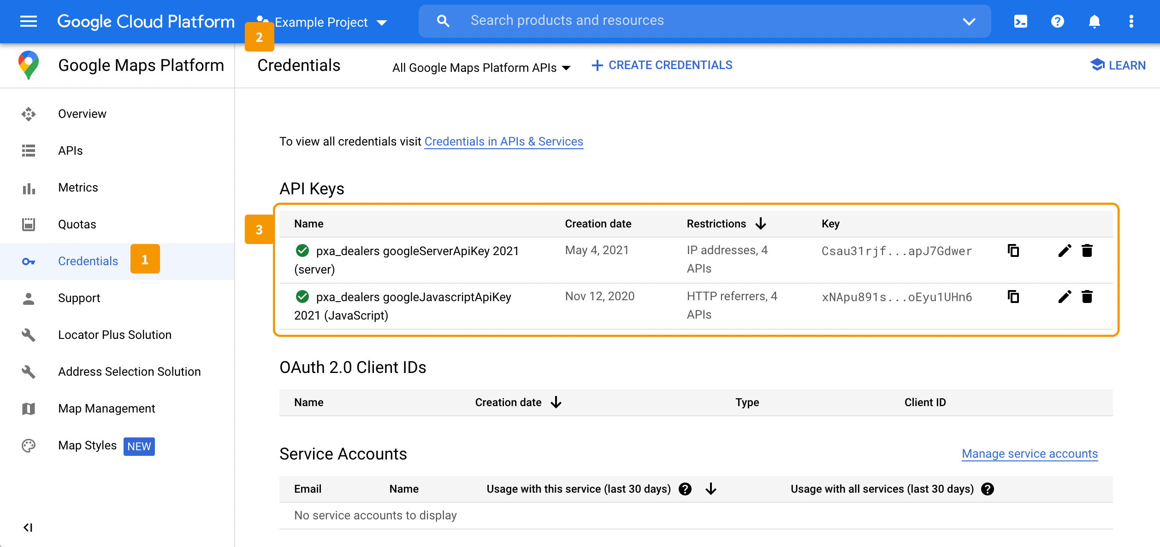The width and height of the screenshot is (1160, 547).
Task: Open notifications bell icon
Action: point(1094,21)
